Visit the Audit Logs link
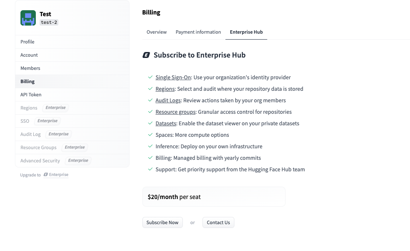This screenshot has height=251, width=410. 168,101
